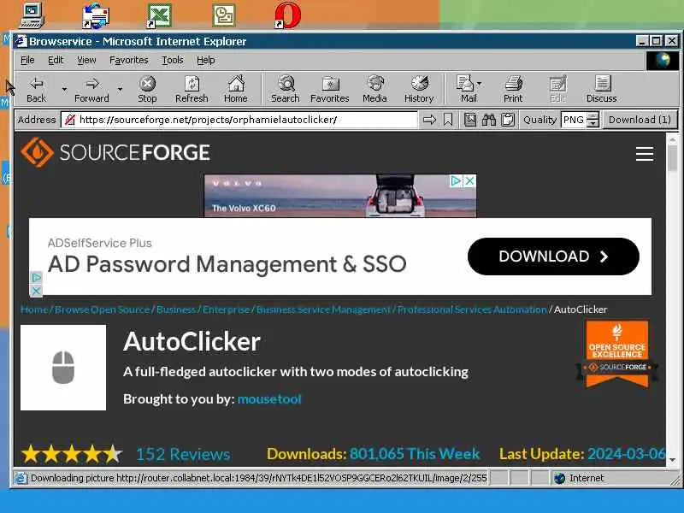Click the 801,065 This Week downloads link
684x513 pixels.
pos(415,454)
